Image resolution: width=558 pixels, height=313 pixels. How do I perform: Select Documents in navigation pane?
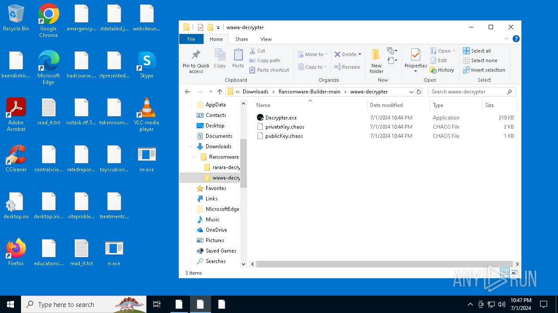(215, 136)
